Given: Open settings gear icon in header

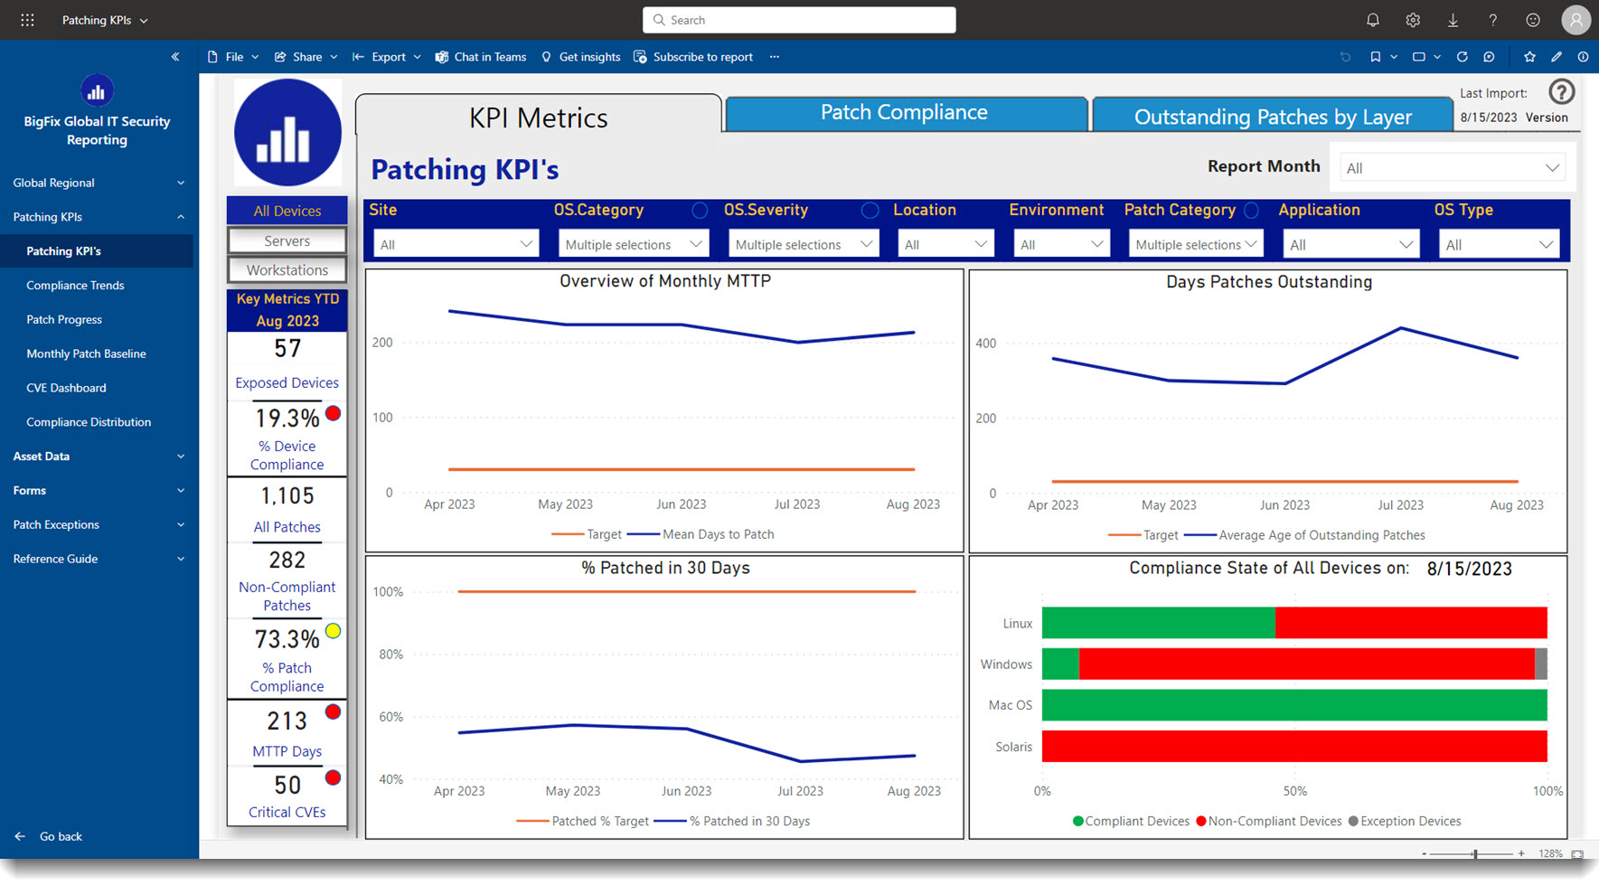Looking at the screenshot, I should 1413,20.
